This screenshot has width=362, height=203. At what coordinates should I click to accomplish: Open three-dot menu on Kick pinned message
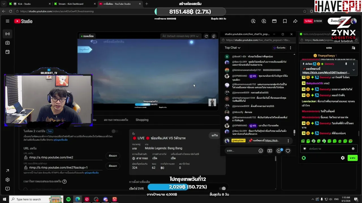[354, 64]
